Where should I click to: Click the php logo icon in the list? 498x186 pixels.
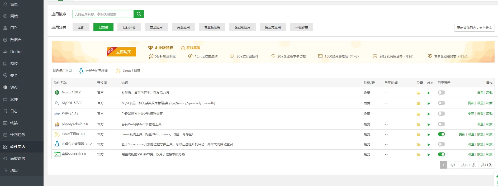(57, 114)
